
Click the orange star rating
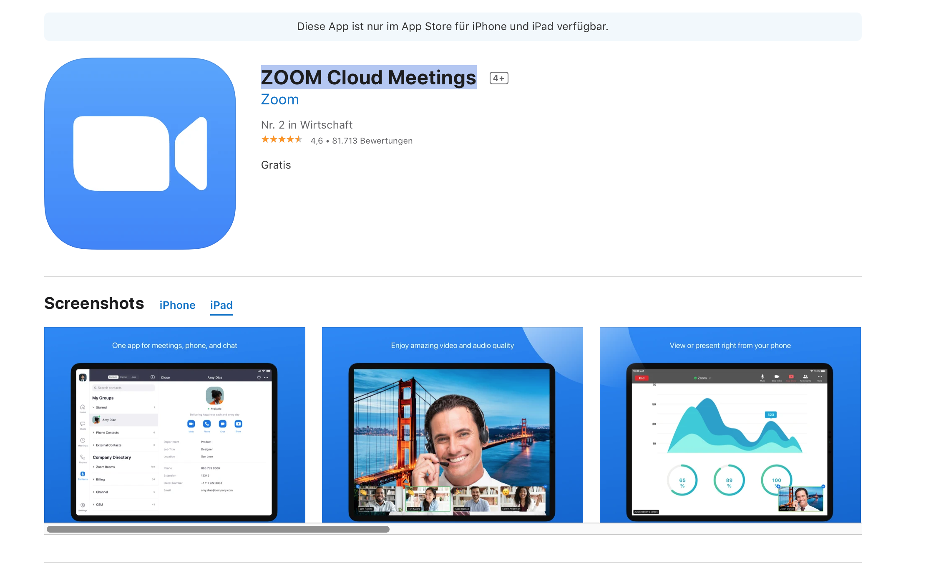[282, 139]
